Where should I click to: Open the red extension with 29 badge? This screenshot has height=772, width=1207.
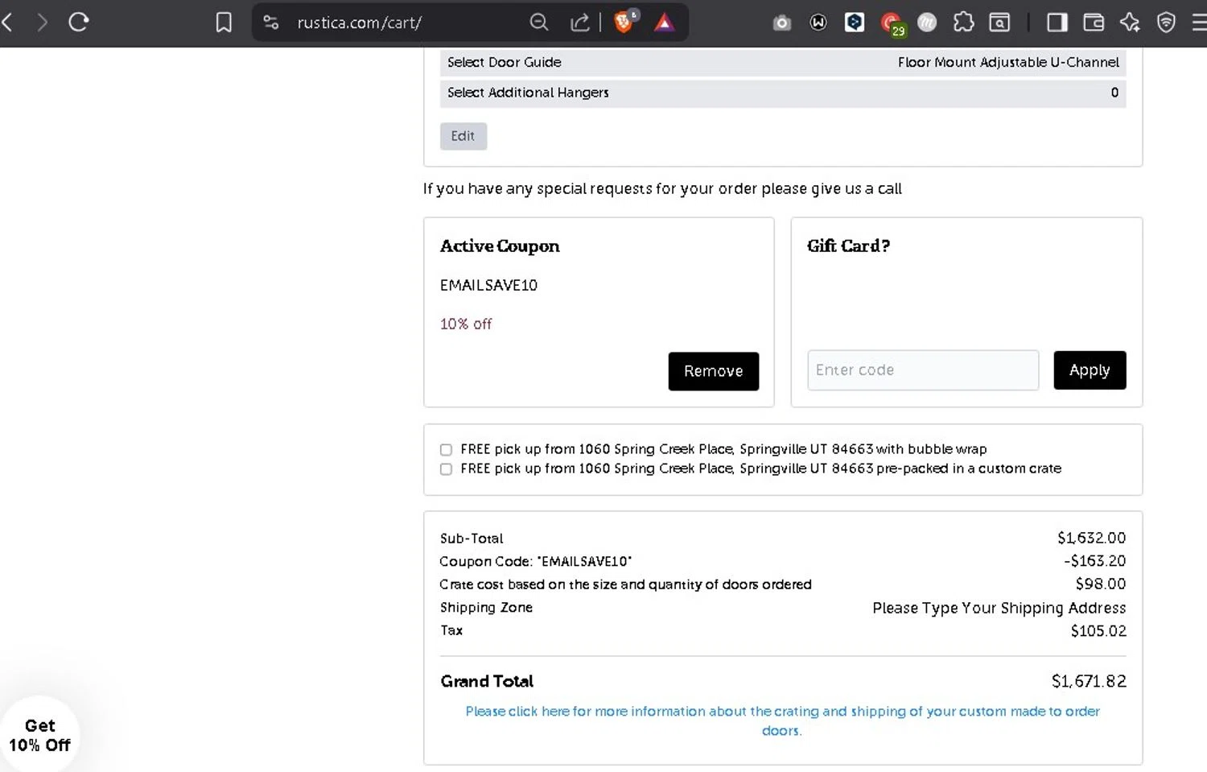[892, 24]
